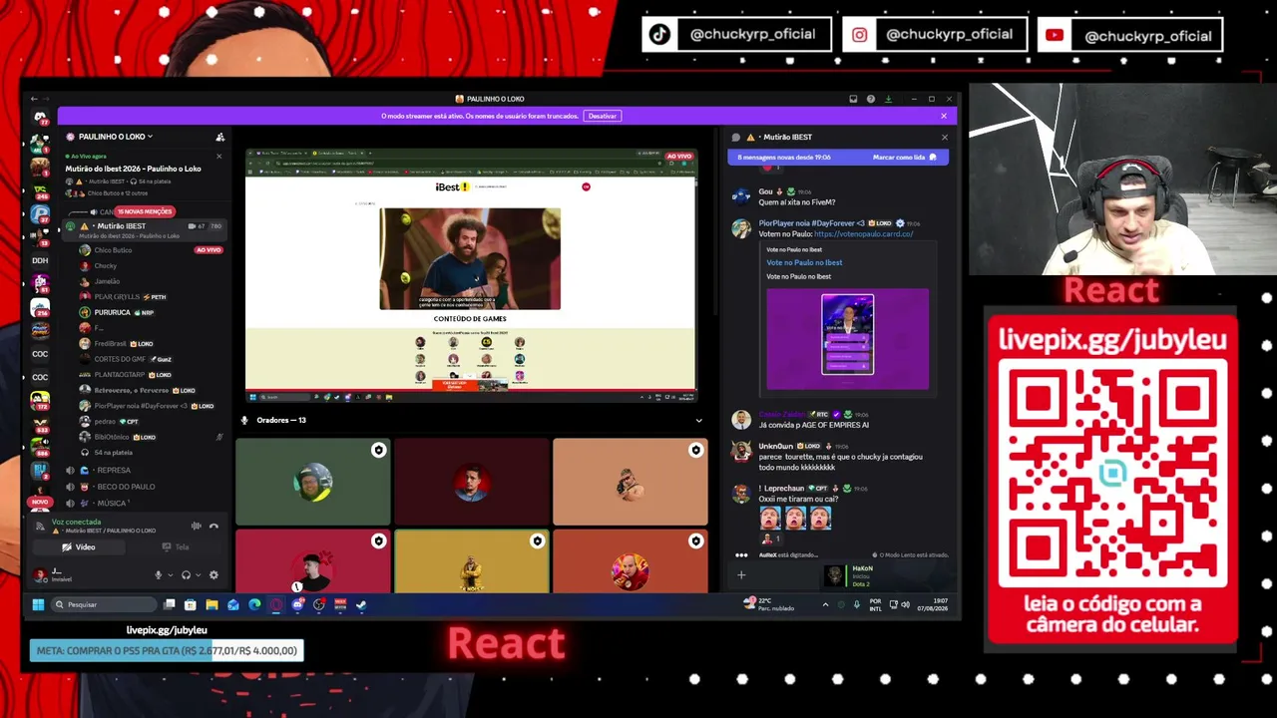Open headphone output options arrow
Screen dimensions: 1277x718
pos(198,574)
